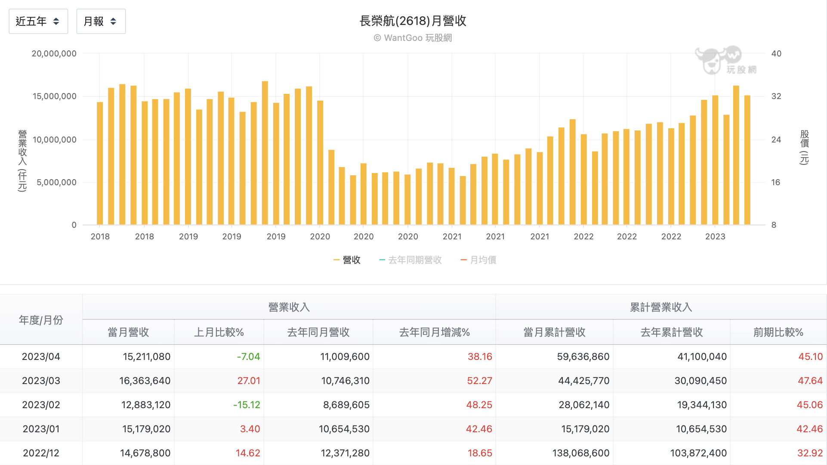This screenshot has width=827, height=465.
Task: Click revenue value 12,883,120
Action: pos(146,405)
